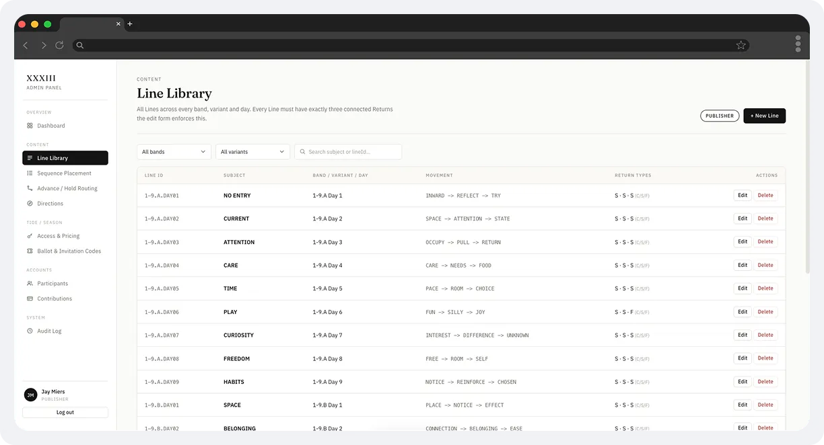Navigate to Access & Pricing
The height and width of the screenshot is (445, 824).
click(x=65, y=236)
